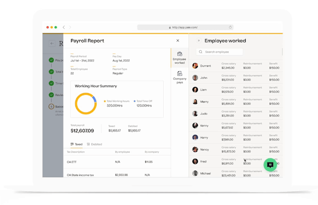Click the first green checkmark step icon
This screenshot has height=205, width=318.
pyautogui.click(x=51, y=60)
